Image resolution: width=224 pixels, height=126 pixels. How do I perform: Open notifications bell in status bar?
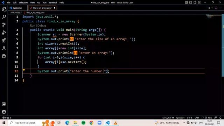220,118
